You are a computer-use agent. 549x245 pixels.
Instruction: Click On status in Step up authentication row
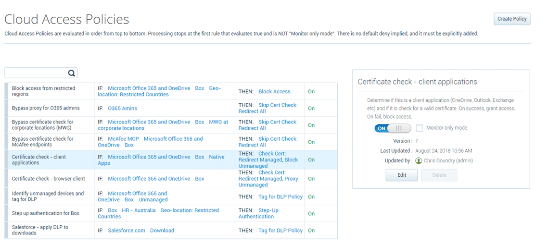(x=311, y=213)
